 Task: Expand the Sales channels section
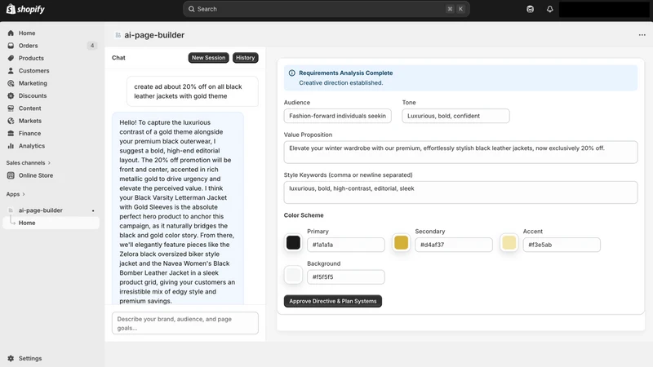29,162
